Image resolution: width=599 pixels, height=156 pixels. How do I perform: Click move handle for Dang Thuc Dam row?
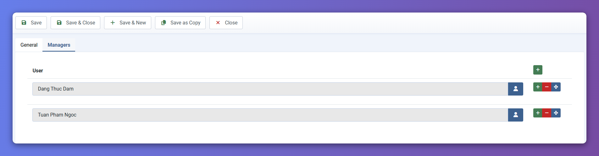(556, 87)
